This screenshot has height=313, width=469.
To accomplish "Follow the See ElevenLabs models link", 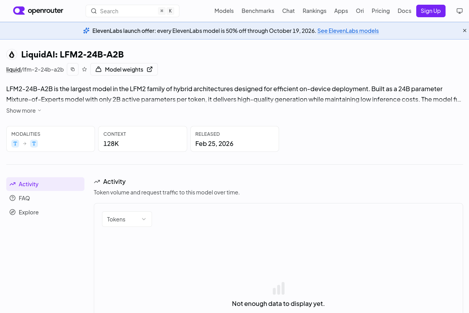I will point(348,31).
